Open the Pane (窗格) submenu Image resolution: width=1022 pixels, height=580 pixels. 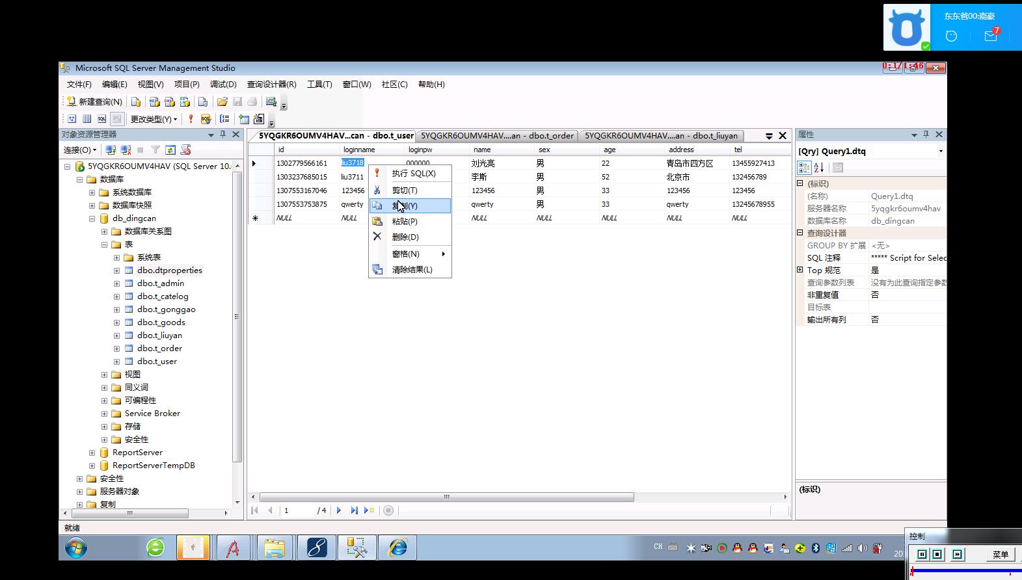pos(410,254)
